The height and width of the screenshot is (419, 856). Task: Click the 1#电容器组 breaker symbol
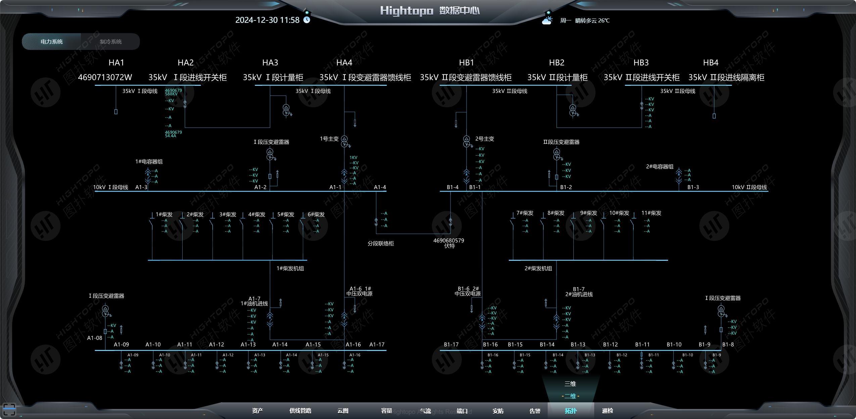(148, 176)
